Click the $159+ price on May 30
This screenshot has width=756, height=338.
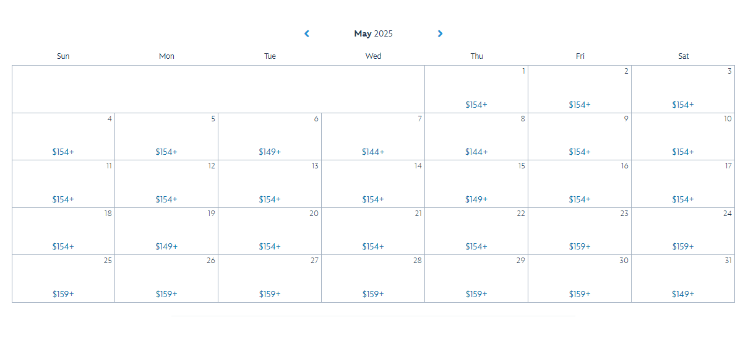tap(580, 294)
